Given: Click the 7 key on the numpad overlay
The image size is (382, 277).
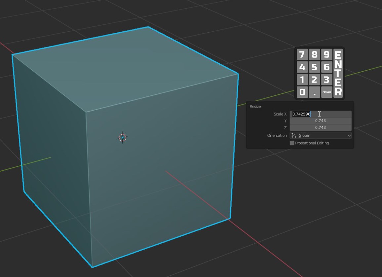Looking at the screenshot, I should [302, 54].
